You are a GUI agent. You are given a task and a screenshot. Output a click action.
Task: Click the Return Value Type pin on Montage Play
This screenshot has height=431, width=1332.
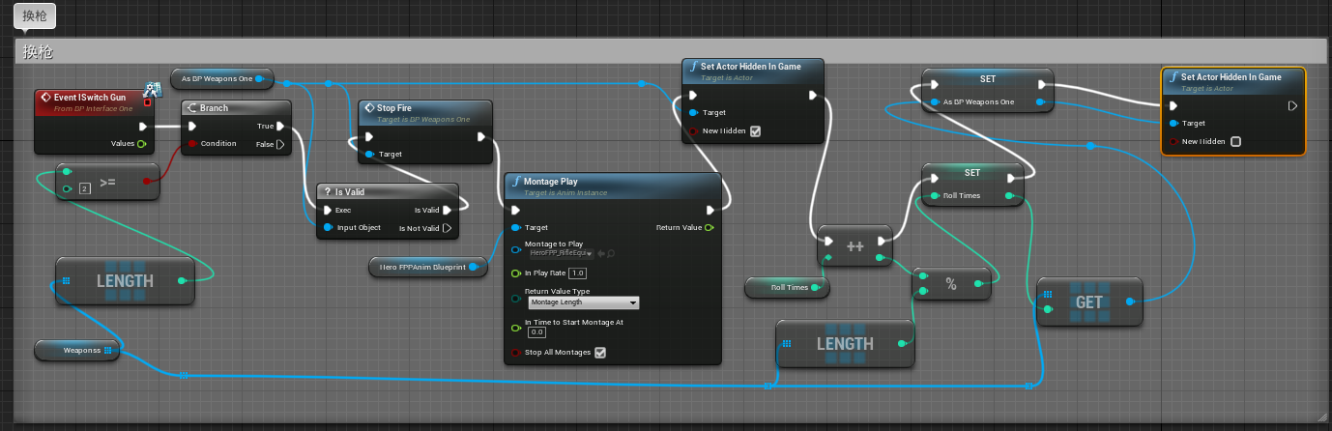[515, 299]
